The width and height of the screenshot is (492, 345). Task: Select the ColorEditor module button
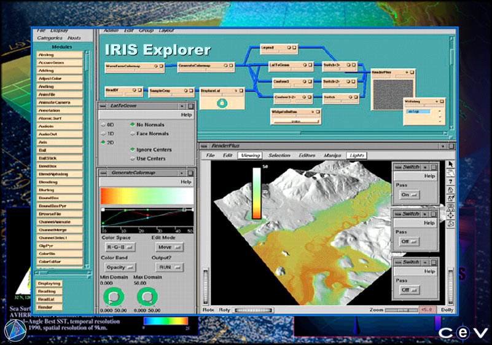point(60,261)
